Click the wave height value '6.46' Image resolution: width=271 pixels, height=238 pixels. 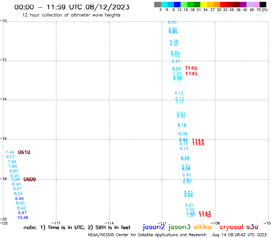pos(16,184)
